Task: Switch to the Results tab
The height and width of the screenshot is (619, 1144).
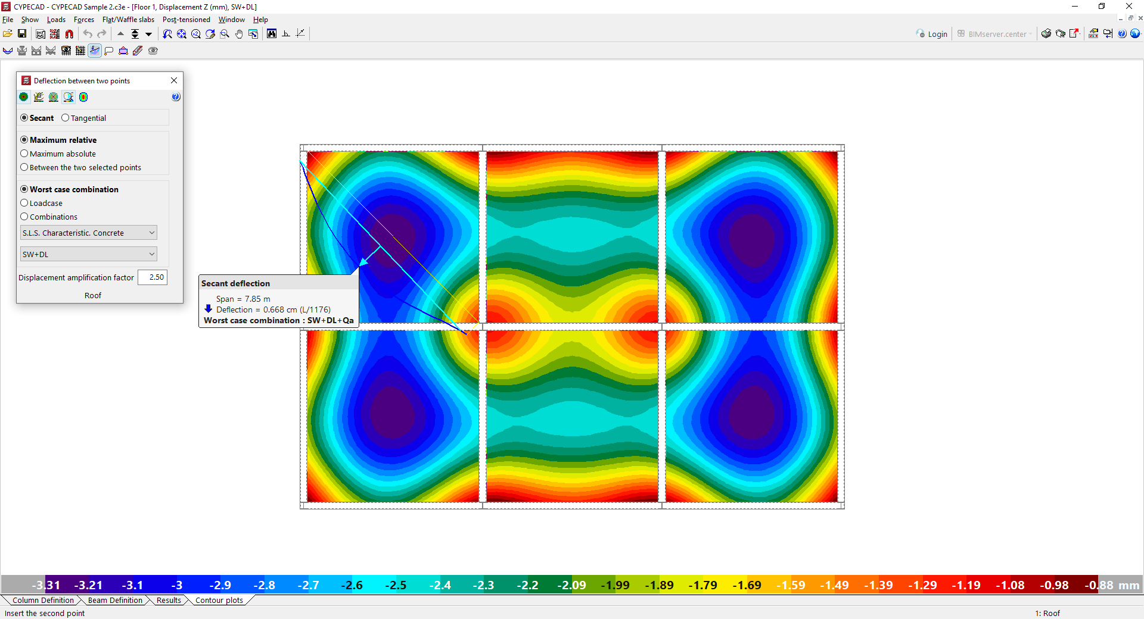Action: coord(169,600)
